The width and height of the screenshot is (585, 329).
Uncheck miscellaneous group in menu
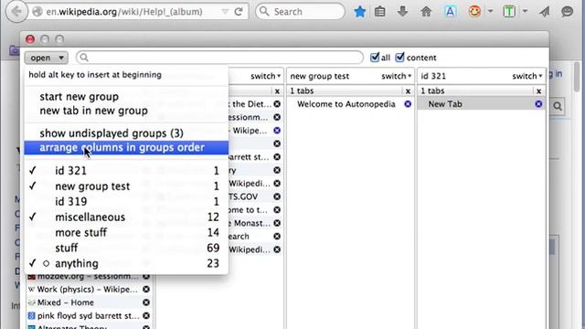[126, 218]
